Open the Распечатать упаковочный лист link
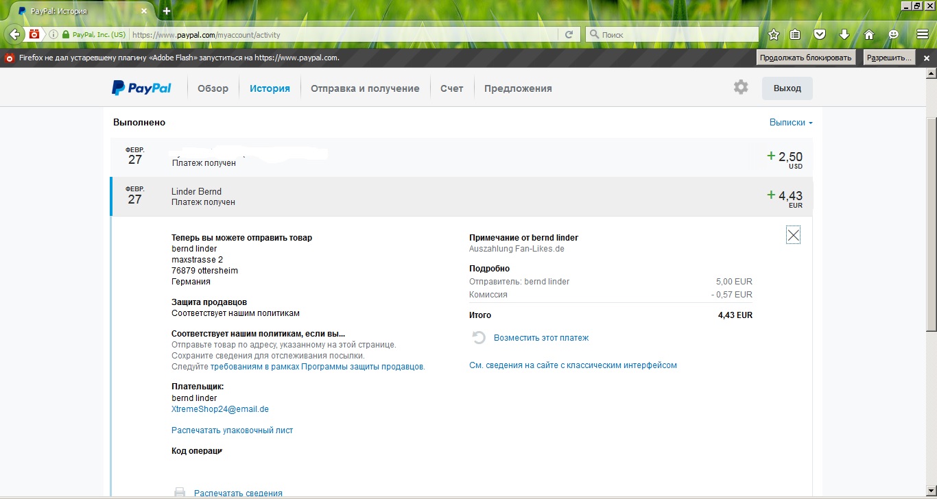Viewport: 937px width, 499px height. [x=232, y=430]
